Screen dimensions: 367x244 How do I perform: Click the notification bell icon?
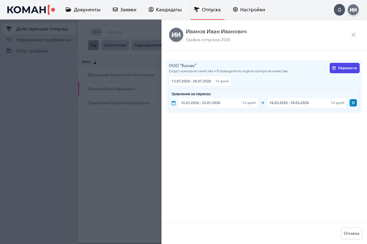(x=339, y=10)
